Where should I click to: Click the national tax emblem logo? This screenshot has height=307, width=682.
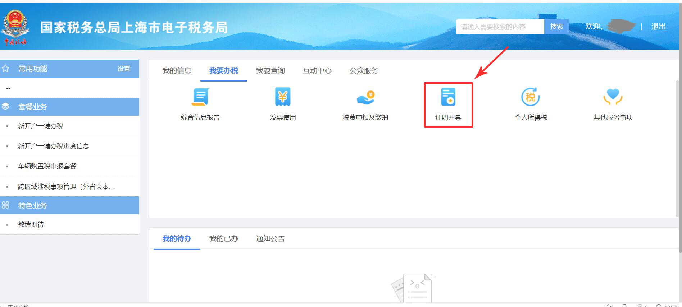tap(15, 27)
